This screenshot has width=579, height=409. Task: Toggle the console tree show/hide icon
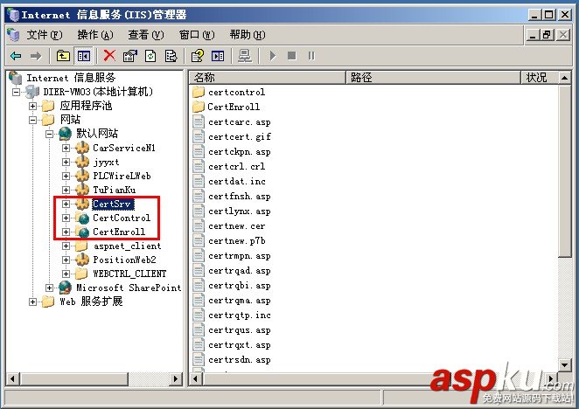point(83,56)
